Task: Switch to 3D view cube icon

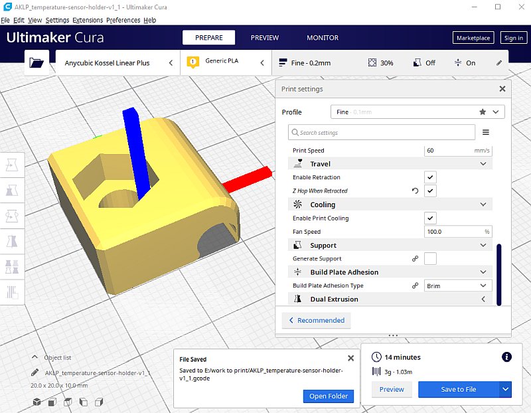Action: pos(37,402)
